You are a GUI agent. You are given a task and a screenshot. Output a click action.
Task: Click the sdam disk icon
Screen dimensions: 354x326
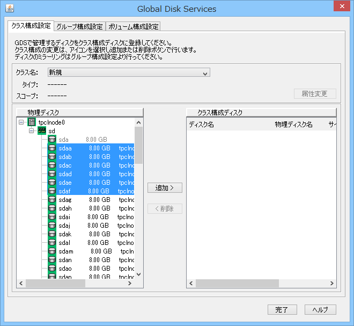coord(52,251)
